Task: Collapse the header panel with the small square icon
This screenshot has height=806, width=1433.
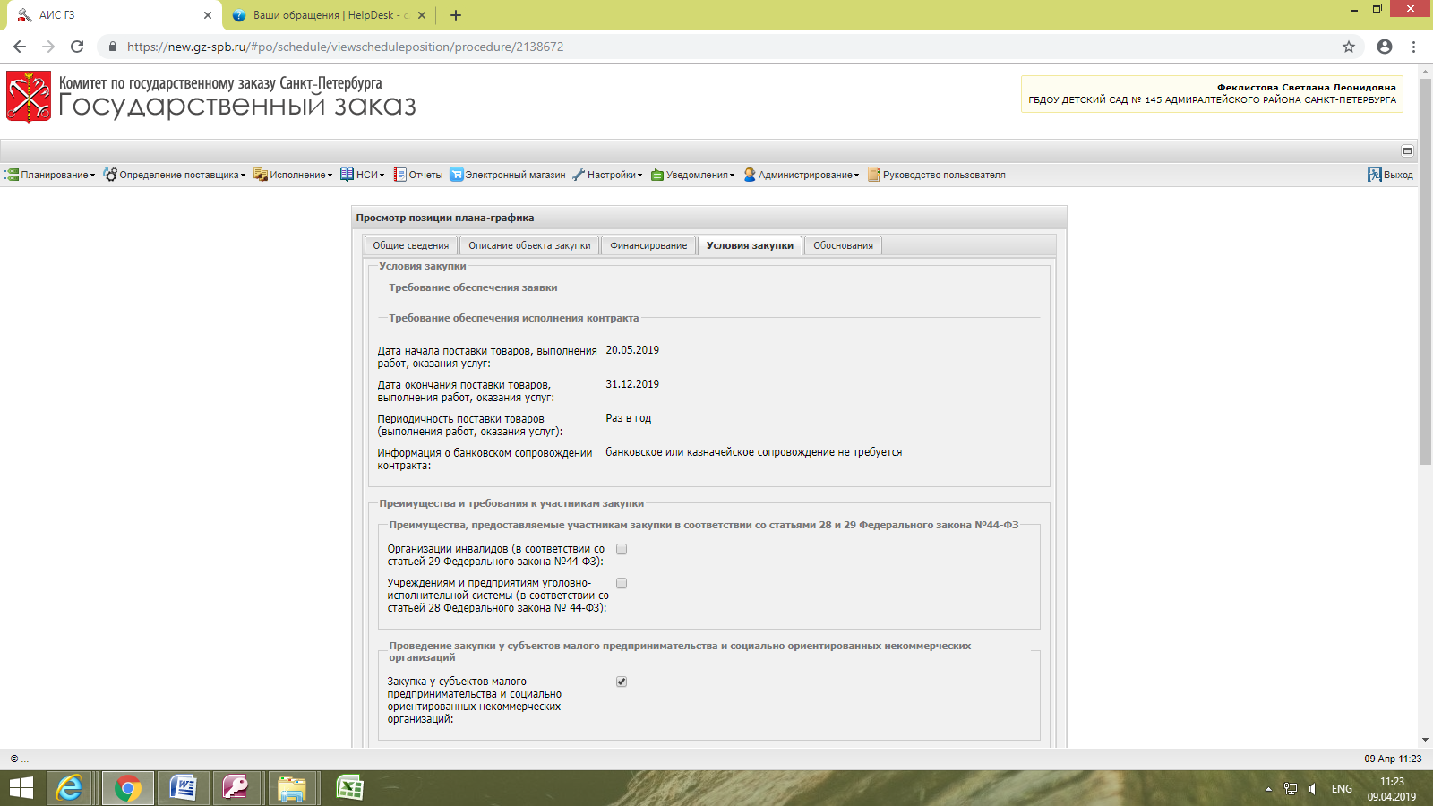Action: (x=1407, y=150)
